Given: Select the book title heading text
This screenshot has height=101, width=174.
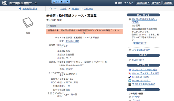Looking at the screenshot, I should click(71, 16).
